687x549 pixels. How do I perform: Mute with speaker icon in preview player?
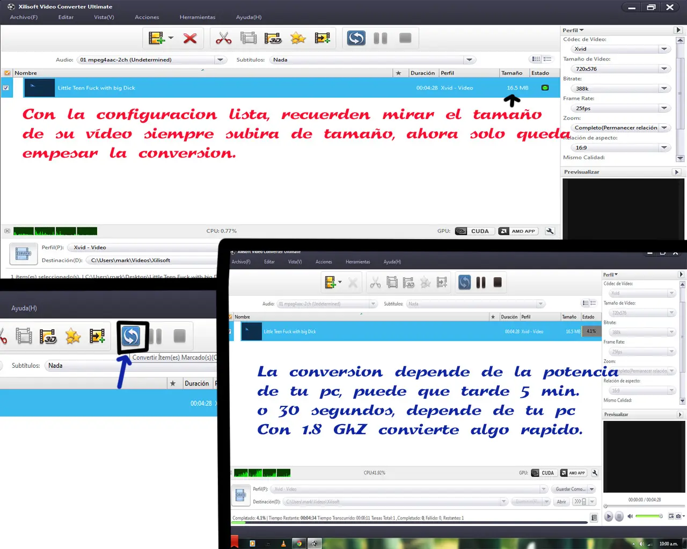(630, 516)
